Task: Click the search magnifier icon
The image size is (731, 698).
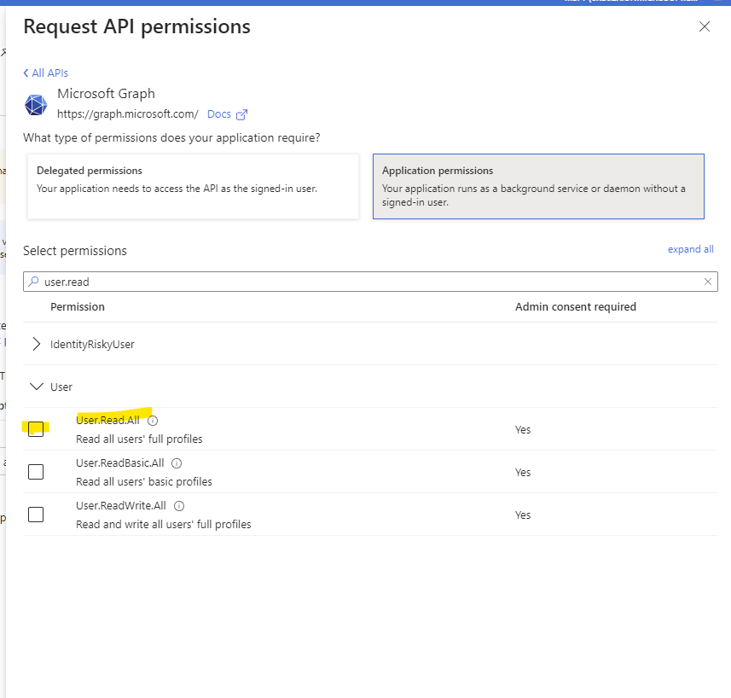Action: pos(33,282)
